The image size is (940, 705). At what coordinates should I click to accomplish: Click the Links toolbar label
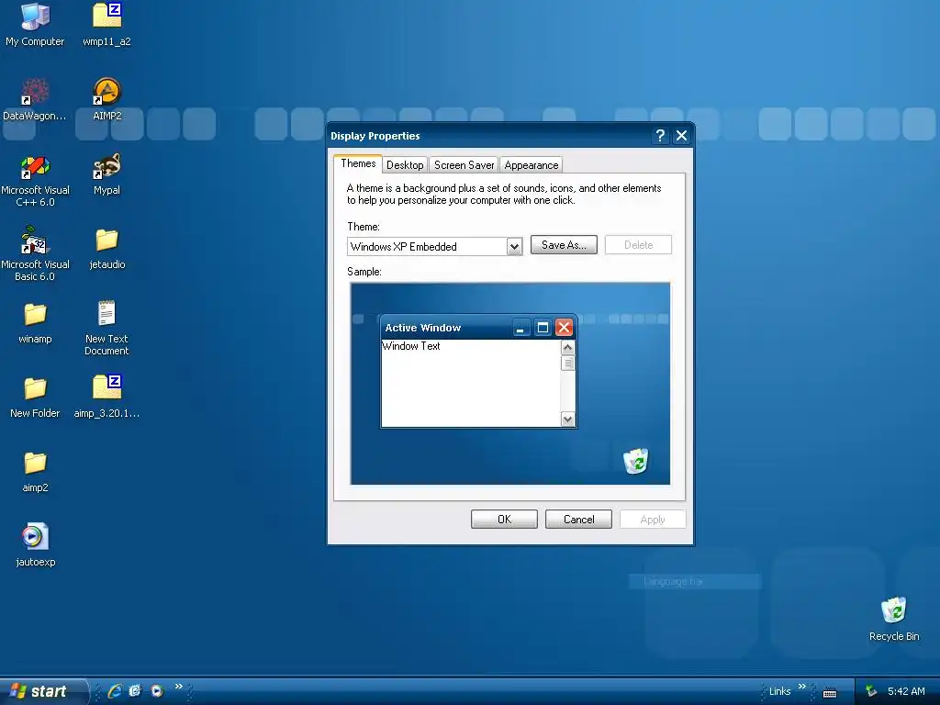(779, 691)
